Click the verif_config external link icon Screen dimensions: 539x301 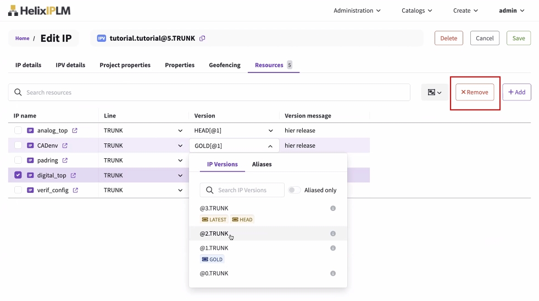pyautogui.click(x=75, y=191)
